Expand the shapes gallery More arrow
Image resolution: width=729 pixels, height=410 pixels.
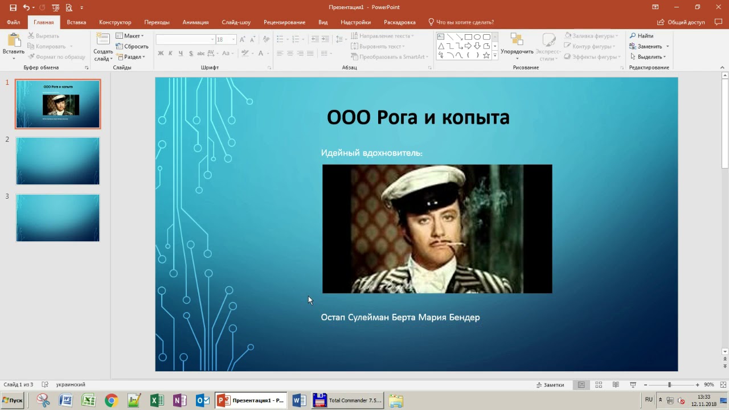coord(495,55)
